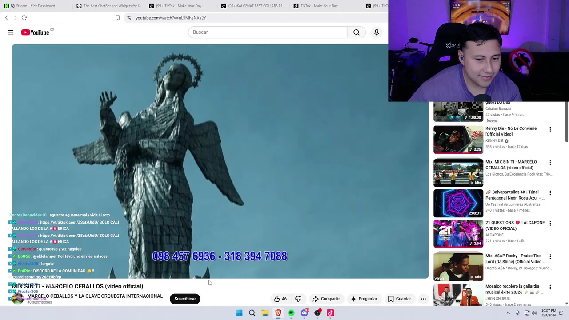Open the volume speaker tray icon
The width and height of the screenshot is (569, 320).
click(x=534, y=313)
